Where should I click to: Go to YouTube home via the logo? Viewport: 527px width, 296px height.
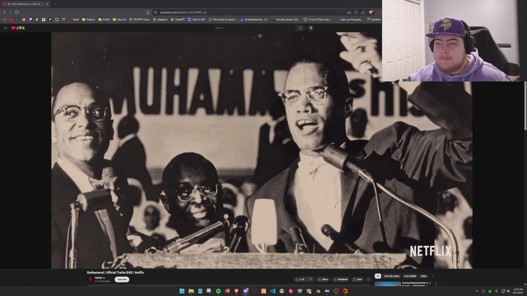18,28
